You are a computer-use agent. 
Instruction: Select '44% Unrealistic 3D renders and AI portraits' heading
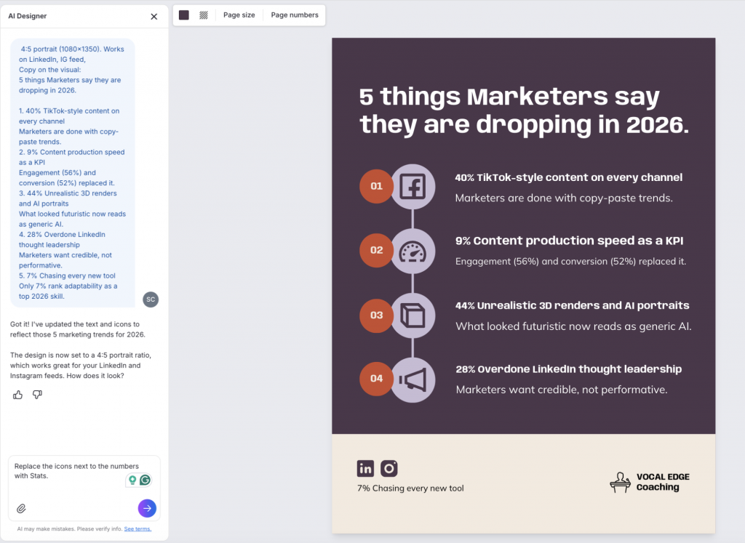click(x=573, y=306)
